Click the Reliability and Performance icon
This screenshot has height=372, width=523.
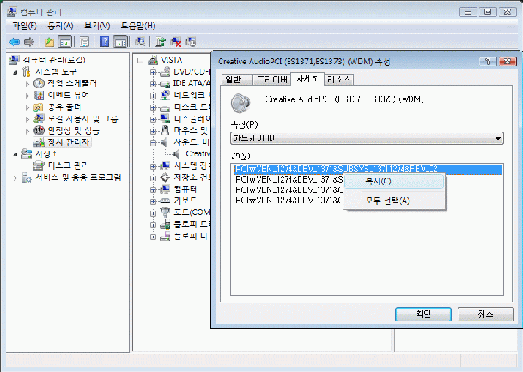click(39, 130)
